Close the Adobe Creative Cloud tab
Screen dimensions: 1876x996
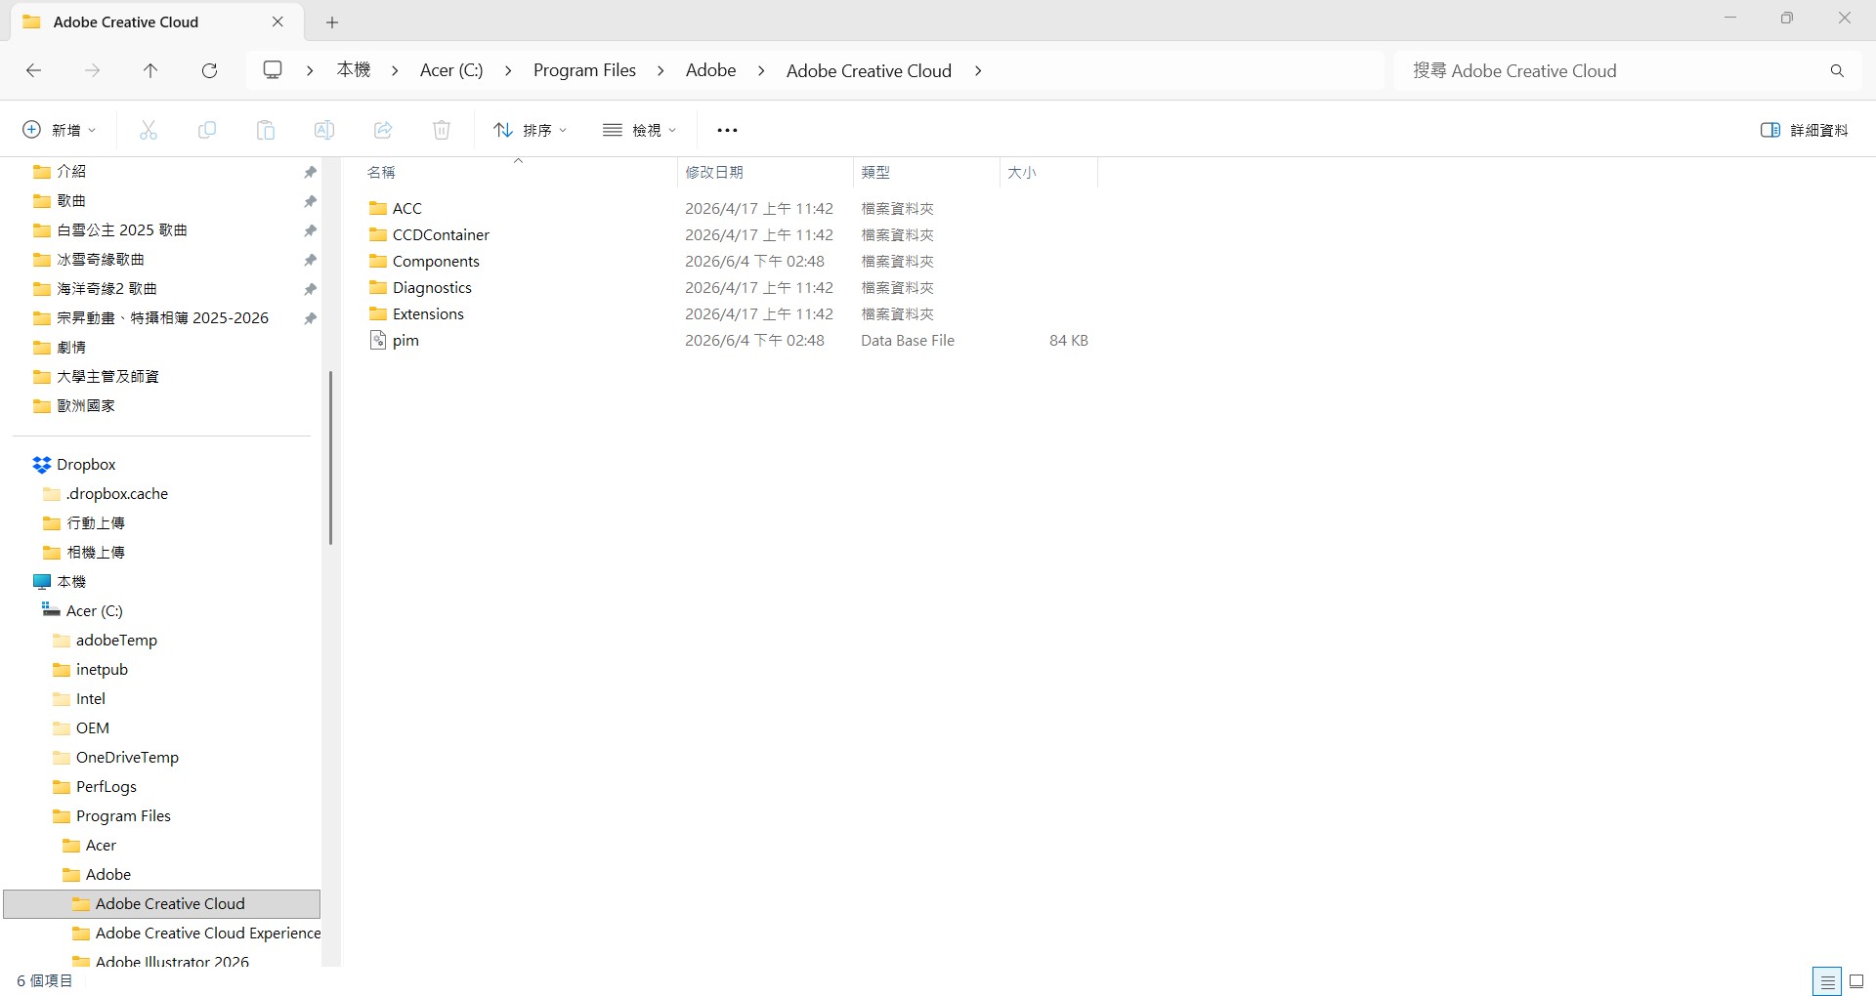tap(277, 21)
